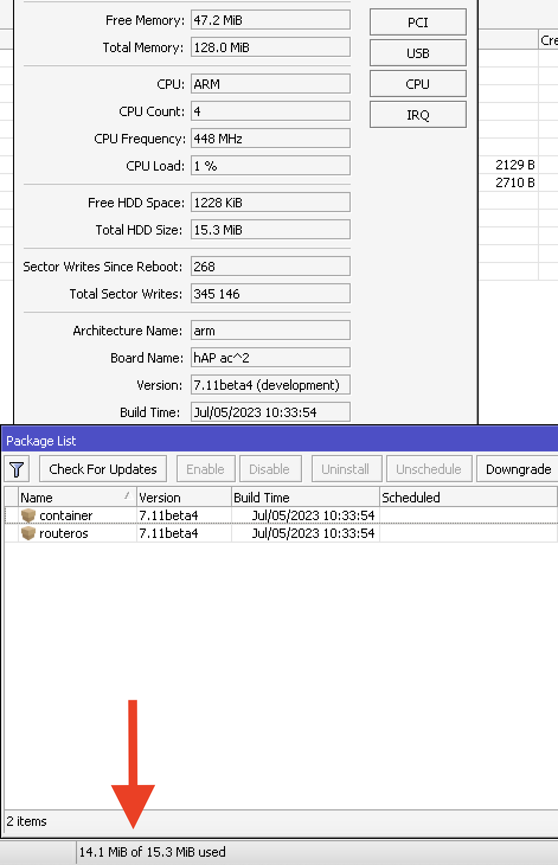Select the routeros package name
The height and width of the screenshot is (865, 558).
point(63,533)
